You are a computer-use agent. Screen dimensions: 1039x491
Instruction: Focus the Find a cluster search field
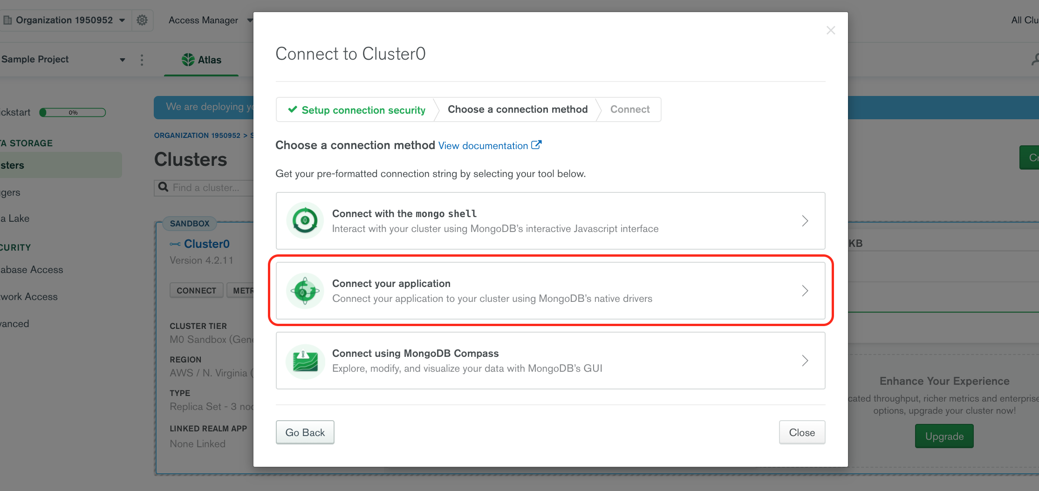205,187
